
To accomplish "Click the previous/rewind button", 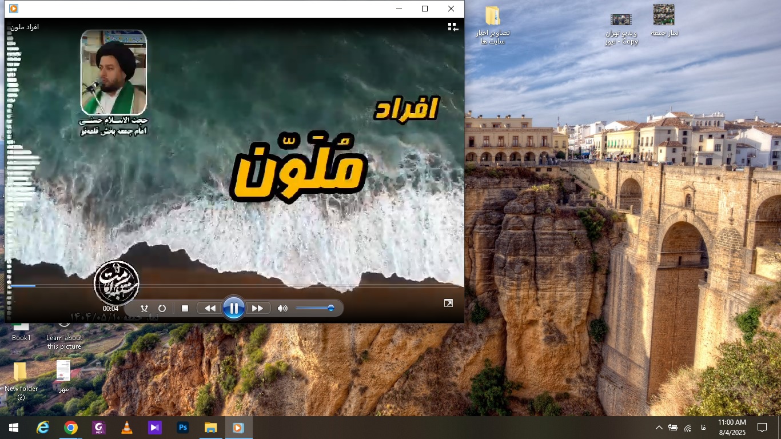I will [x=210, y=308].
